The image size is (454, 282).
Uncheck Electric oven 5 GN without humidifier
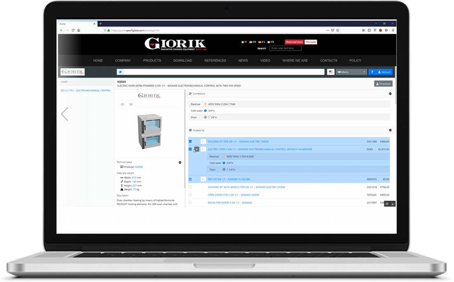pos(190,149)
